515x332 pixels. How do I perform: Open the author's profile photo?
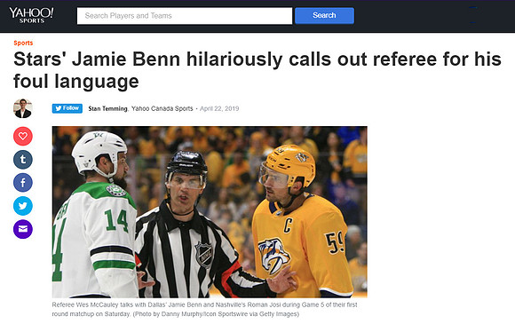23,108
